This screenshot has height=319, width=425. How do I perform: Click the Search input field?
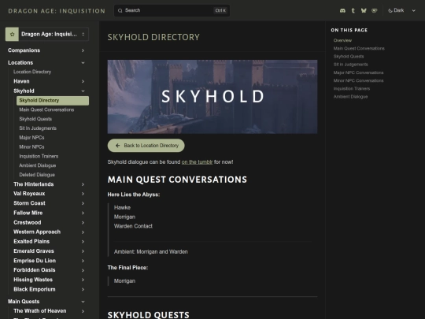click(172, 10)
